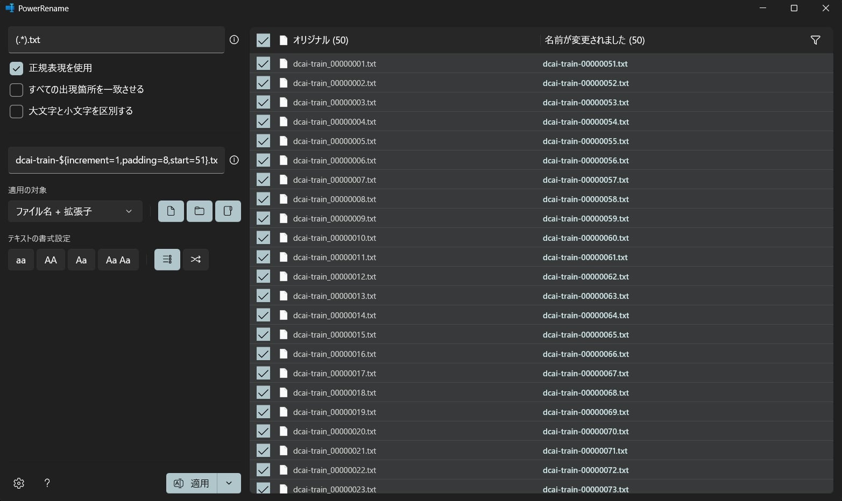
Task: Select capitalize each word 'Aa Aa'
Action: tap(118, 260)
